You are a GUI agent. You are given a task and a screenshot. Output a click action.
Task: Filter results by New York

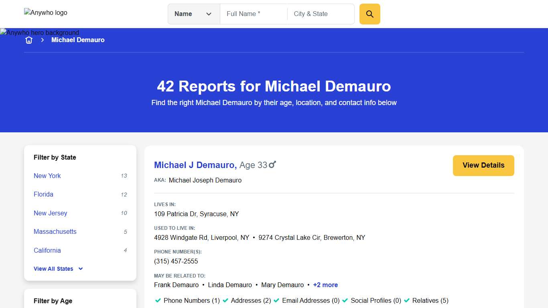(47, 176)
